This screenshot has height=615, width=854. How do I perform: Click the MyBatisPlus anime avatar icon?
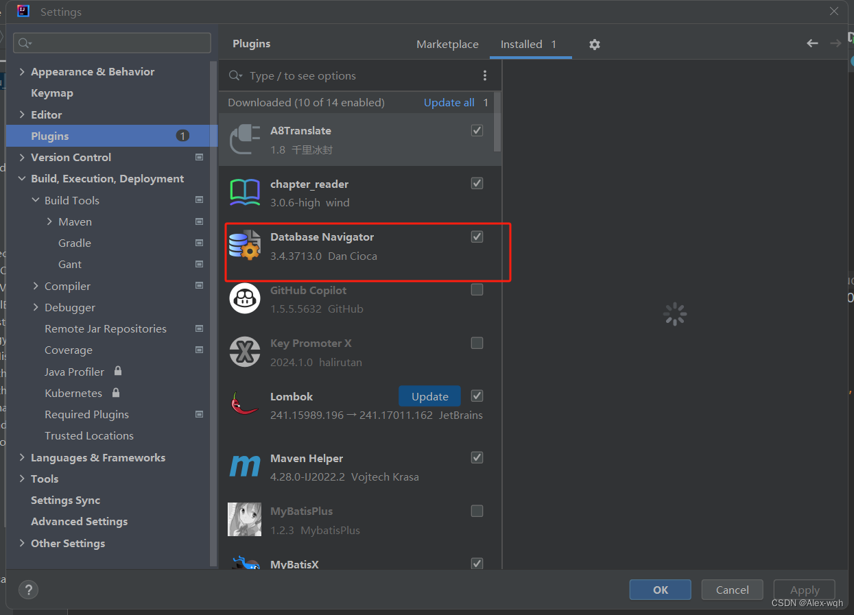point(245,519)
